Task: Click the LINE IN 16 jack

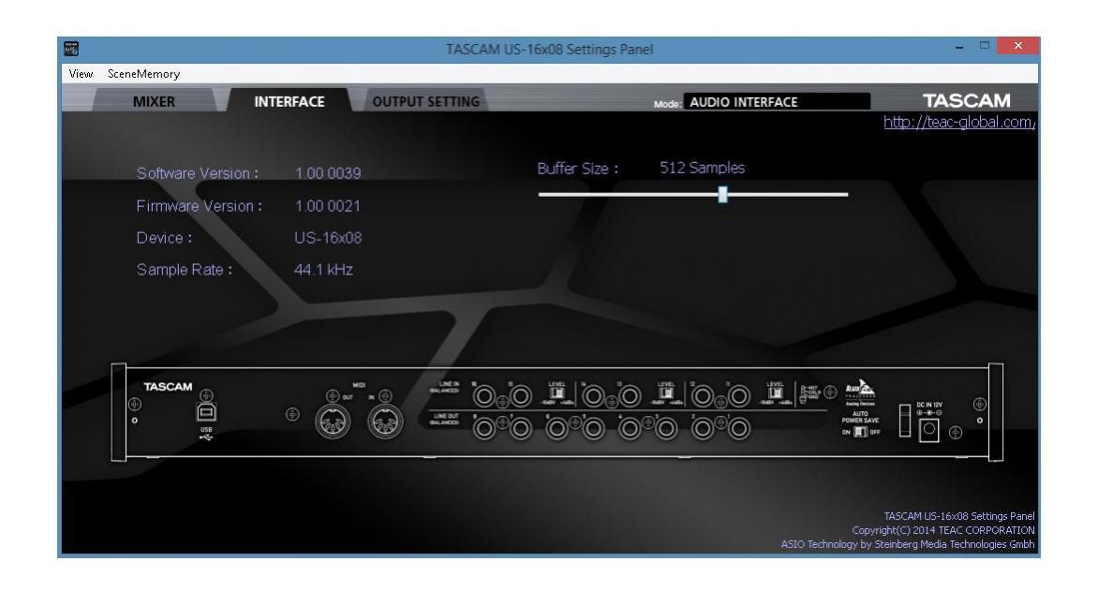Action: pos(484,396)
